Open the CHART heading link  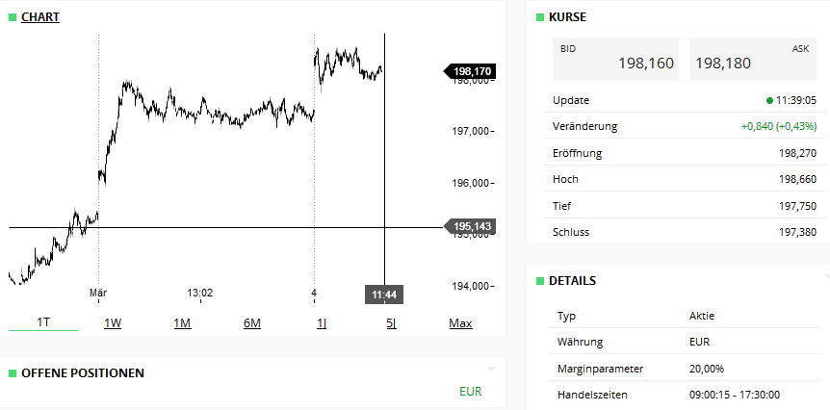point(40,16)
